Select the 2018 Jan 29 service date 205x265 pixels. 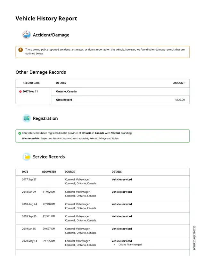tap(29, 192)
